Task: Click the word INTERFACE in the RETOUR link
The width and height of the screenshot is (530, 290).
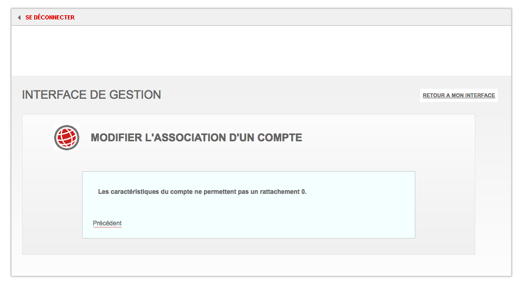Action: tap(480, 96)
